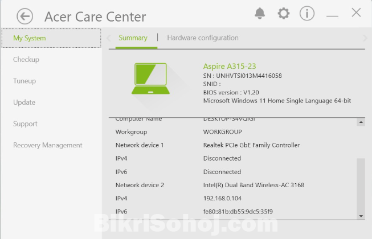Click the serial number UNHVTSI013M4416058 line
372x239 pixels.
(x=243, y=76)
